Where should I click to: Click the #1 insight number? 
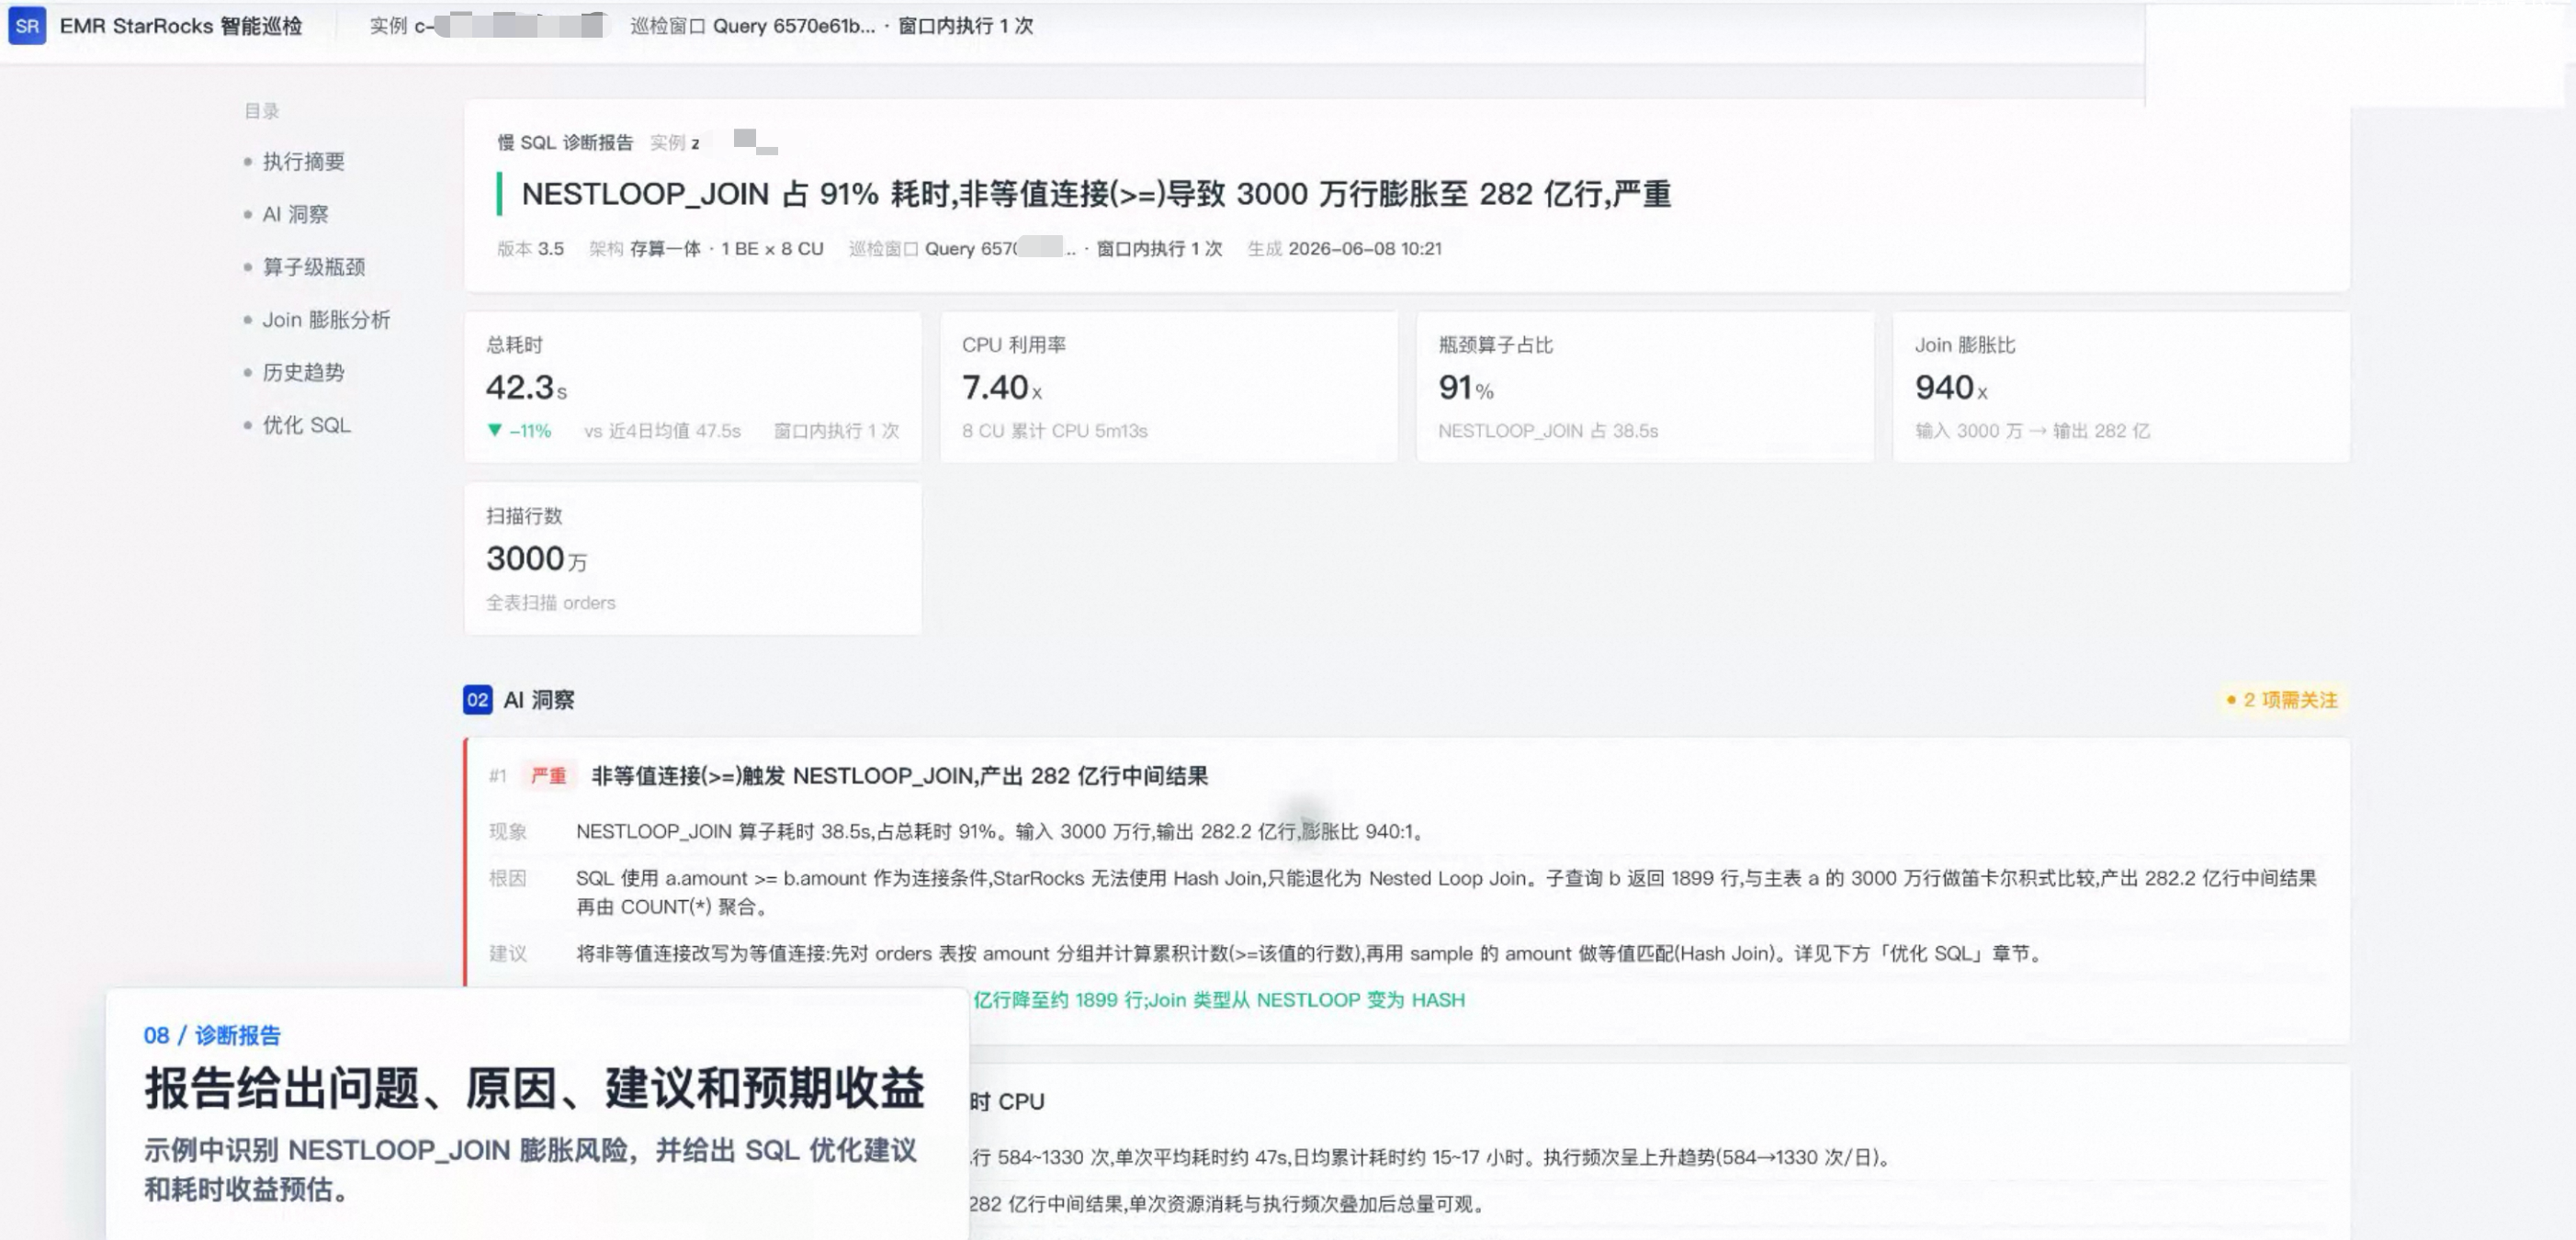[x=498, y=776]
